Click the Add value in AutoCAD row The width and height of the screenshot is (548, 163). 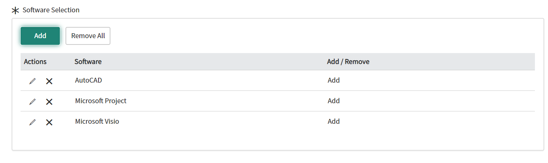[334, 80]
